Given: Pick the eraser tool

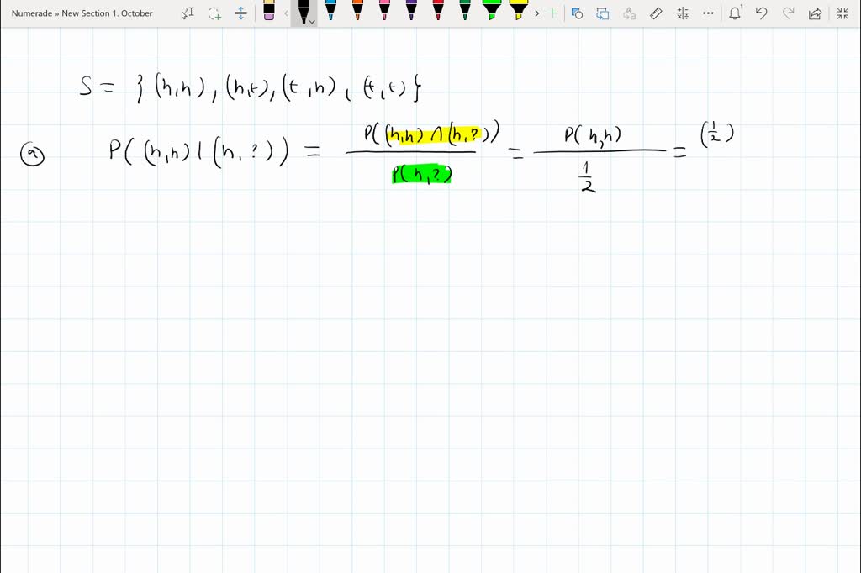Looking at the screenshot, I should [x=271, y=13].
